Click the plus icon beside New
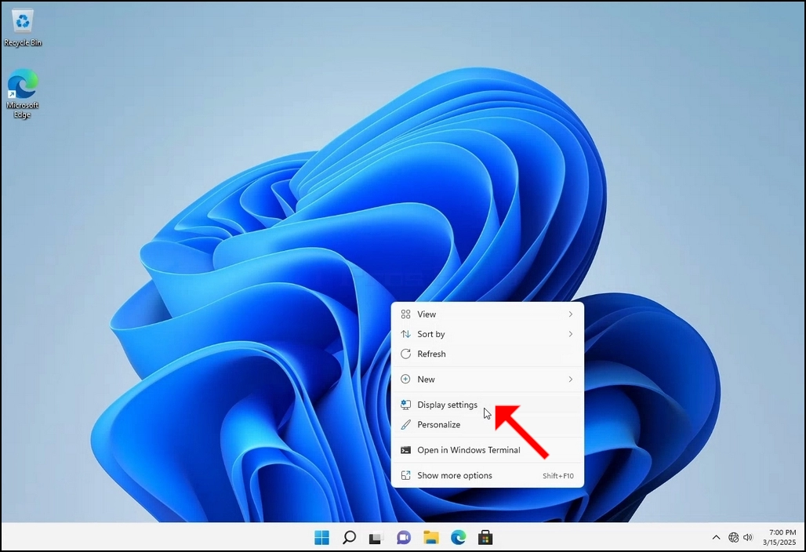This screenshot has width=806, height=552. coord(405,379)
